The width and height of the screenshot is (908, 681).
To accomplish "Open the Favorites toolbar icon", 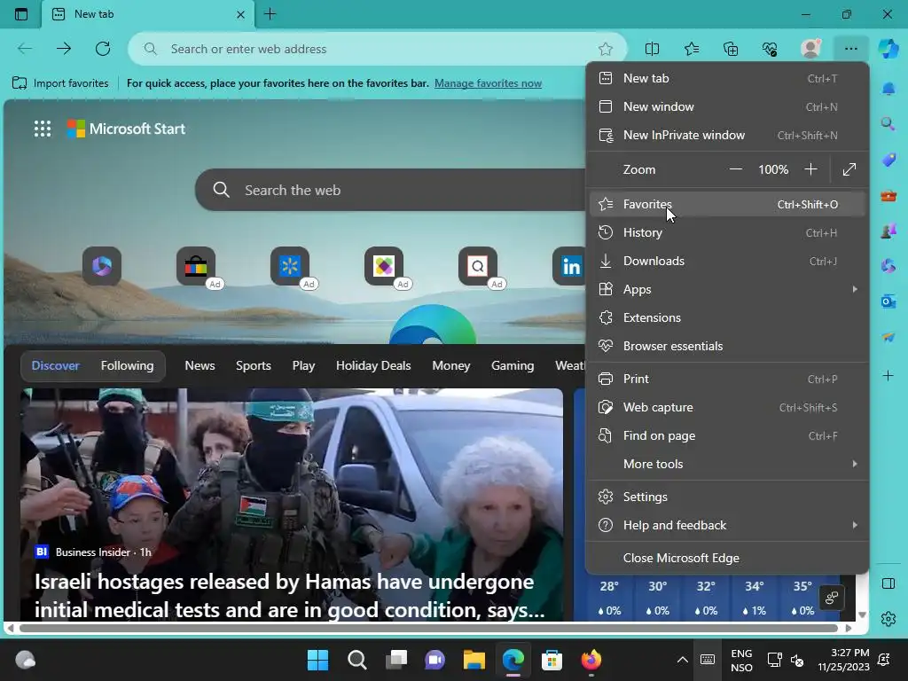I will click(692, 50).
